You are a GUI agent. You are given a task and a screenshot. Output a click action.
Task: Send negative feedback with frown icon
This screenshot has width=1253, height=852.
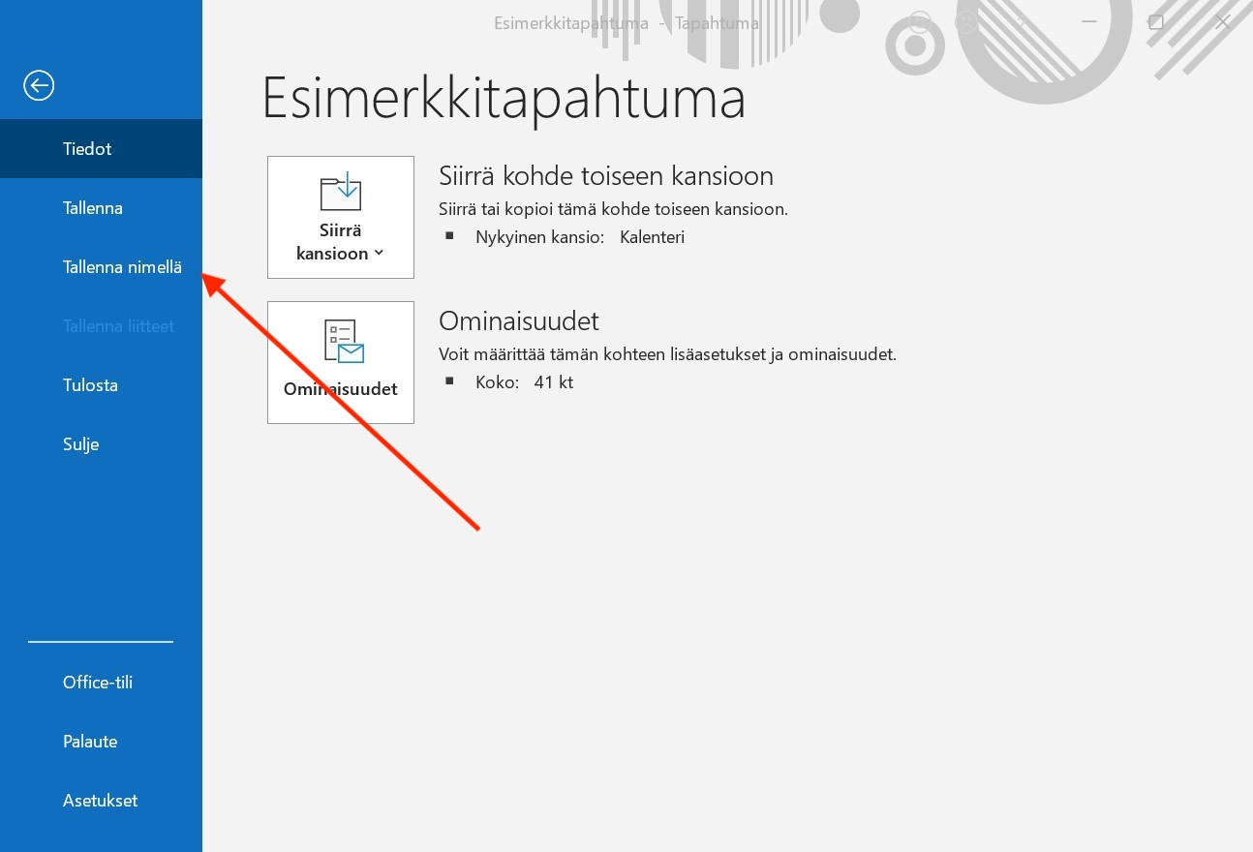click(x=966, y=22)
